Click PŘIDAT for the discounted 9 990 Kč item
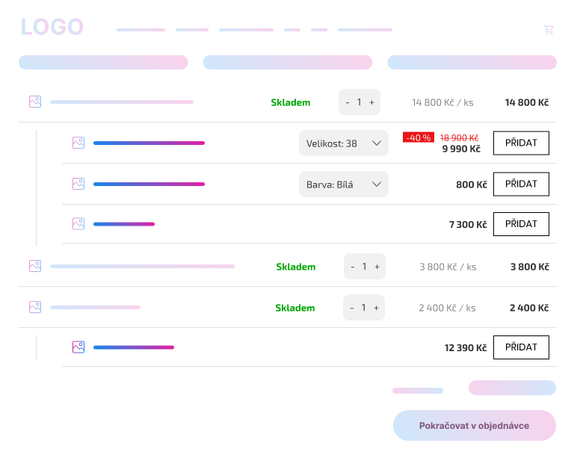Screen dimensions: 580x455 click(x=521, y=143)
